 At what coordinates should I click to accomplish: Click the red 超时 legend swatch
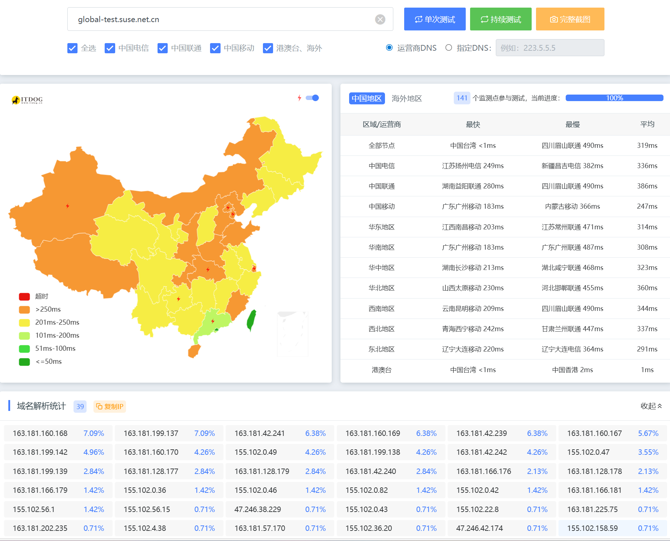click(x=24, y=296)
